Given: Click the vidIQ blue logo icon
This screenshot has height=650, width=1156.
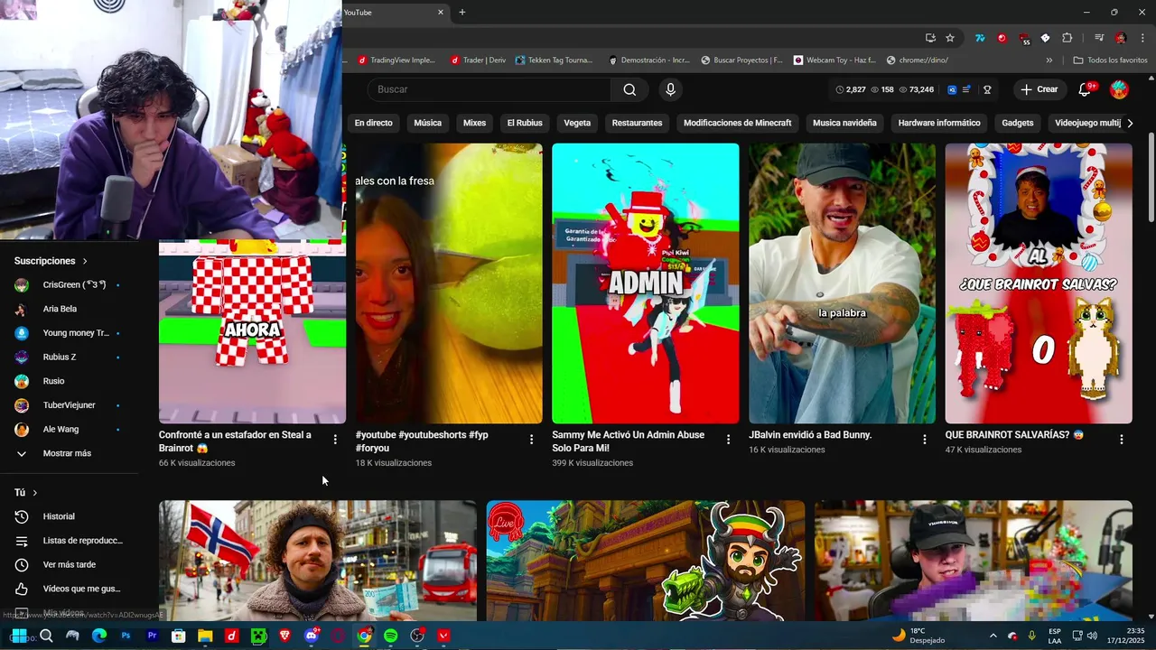Looking at the screenshot, I should coord(952,89).
